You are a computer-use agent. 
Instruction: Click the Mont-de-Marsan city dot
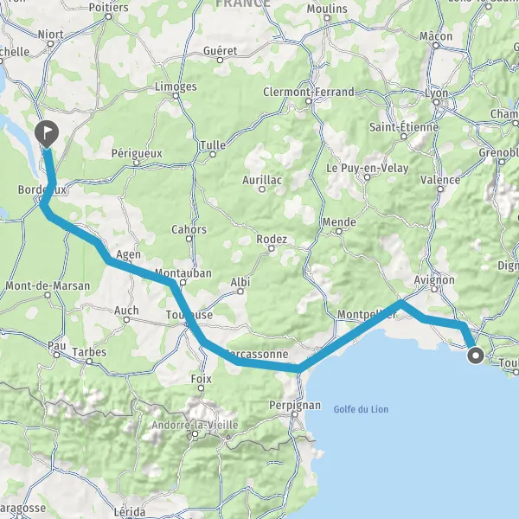click(48, 295)
